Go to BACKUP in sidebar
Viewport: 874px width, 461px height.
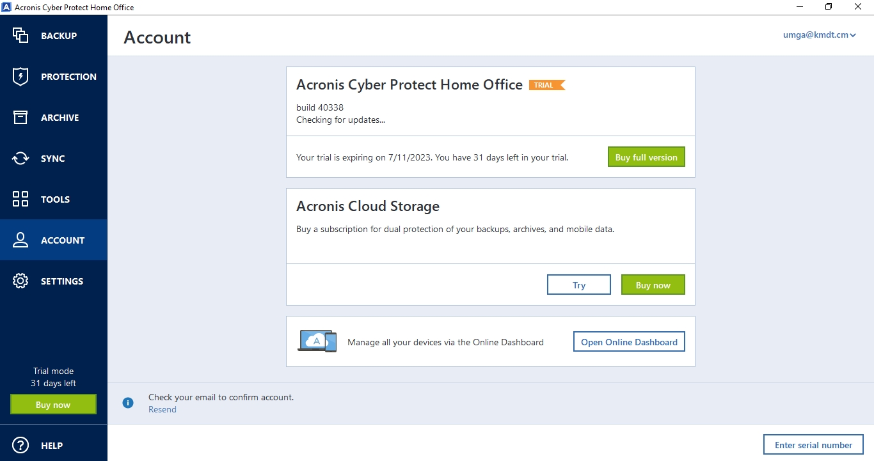click(x=59, y=36)
